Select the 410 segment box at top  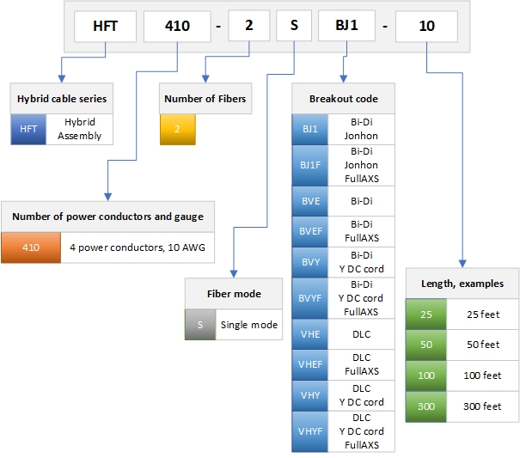tap(177, 26)
